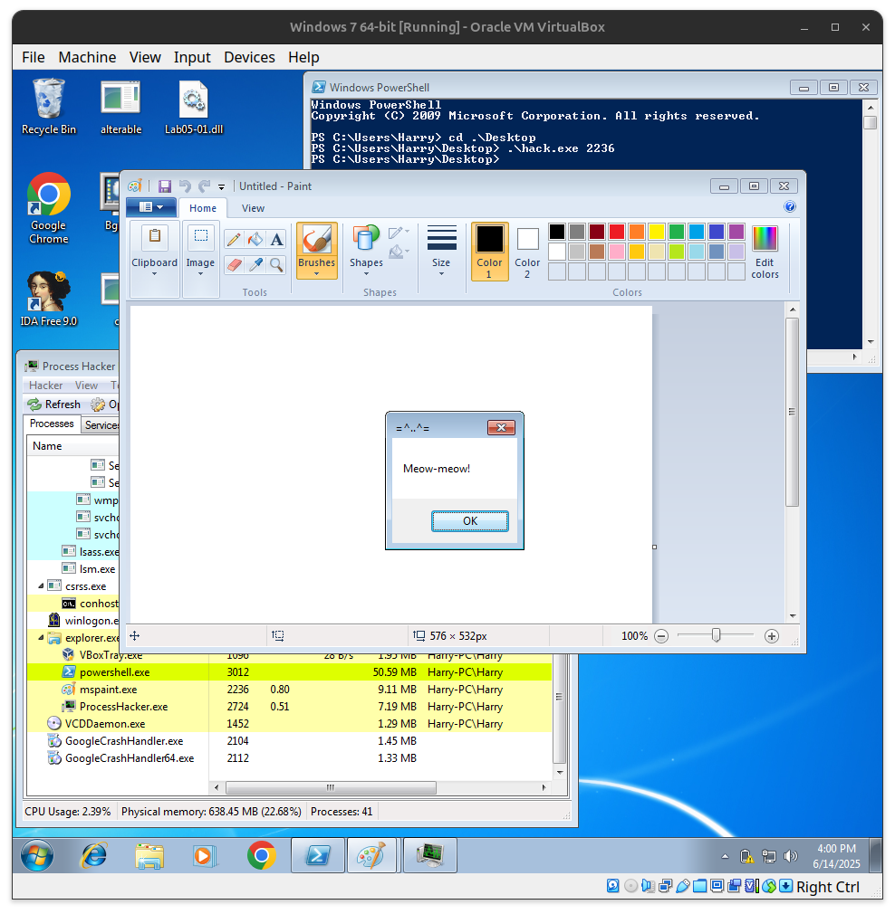Click zoom in plus button in Paint status bar
895x914 pixels.
(x=771, y=636)
